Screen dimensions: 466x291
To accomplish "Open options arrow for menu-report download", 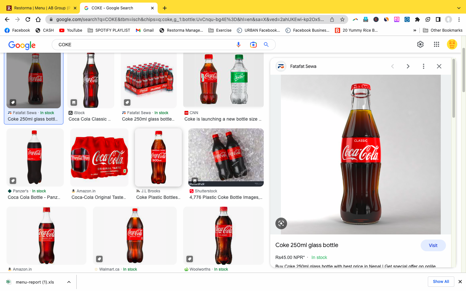I will (69, 282).
